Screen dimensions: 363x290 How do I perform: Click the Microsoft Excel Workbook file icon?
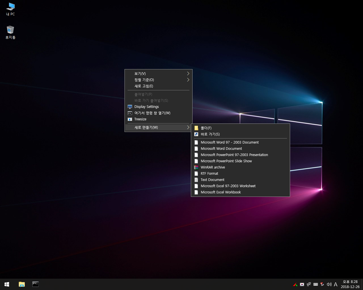(x=196, y=192)
